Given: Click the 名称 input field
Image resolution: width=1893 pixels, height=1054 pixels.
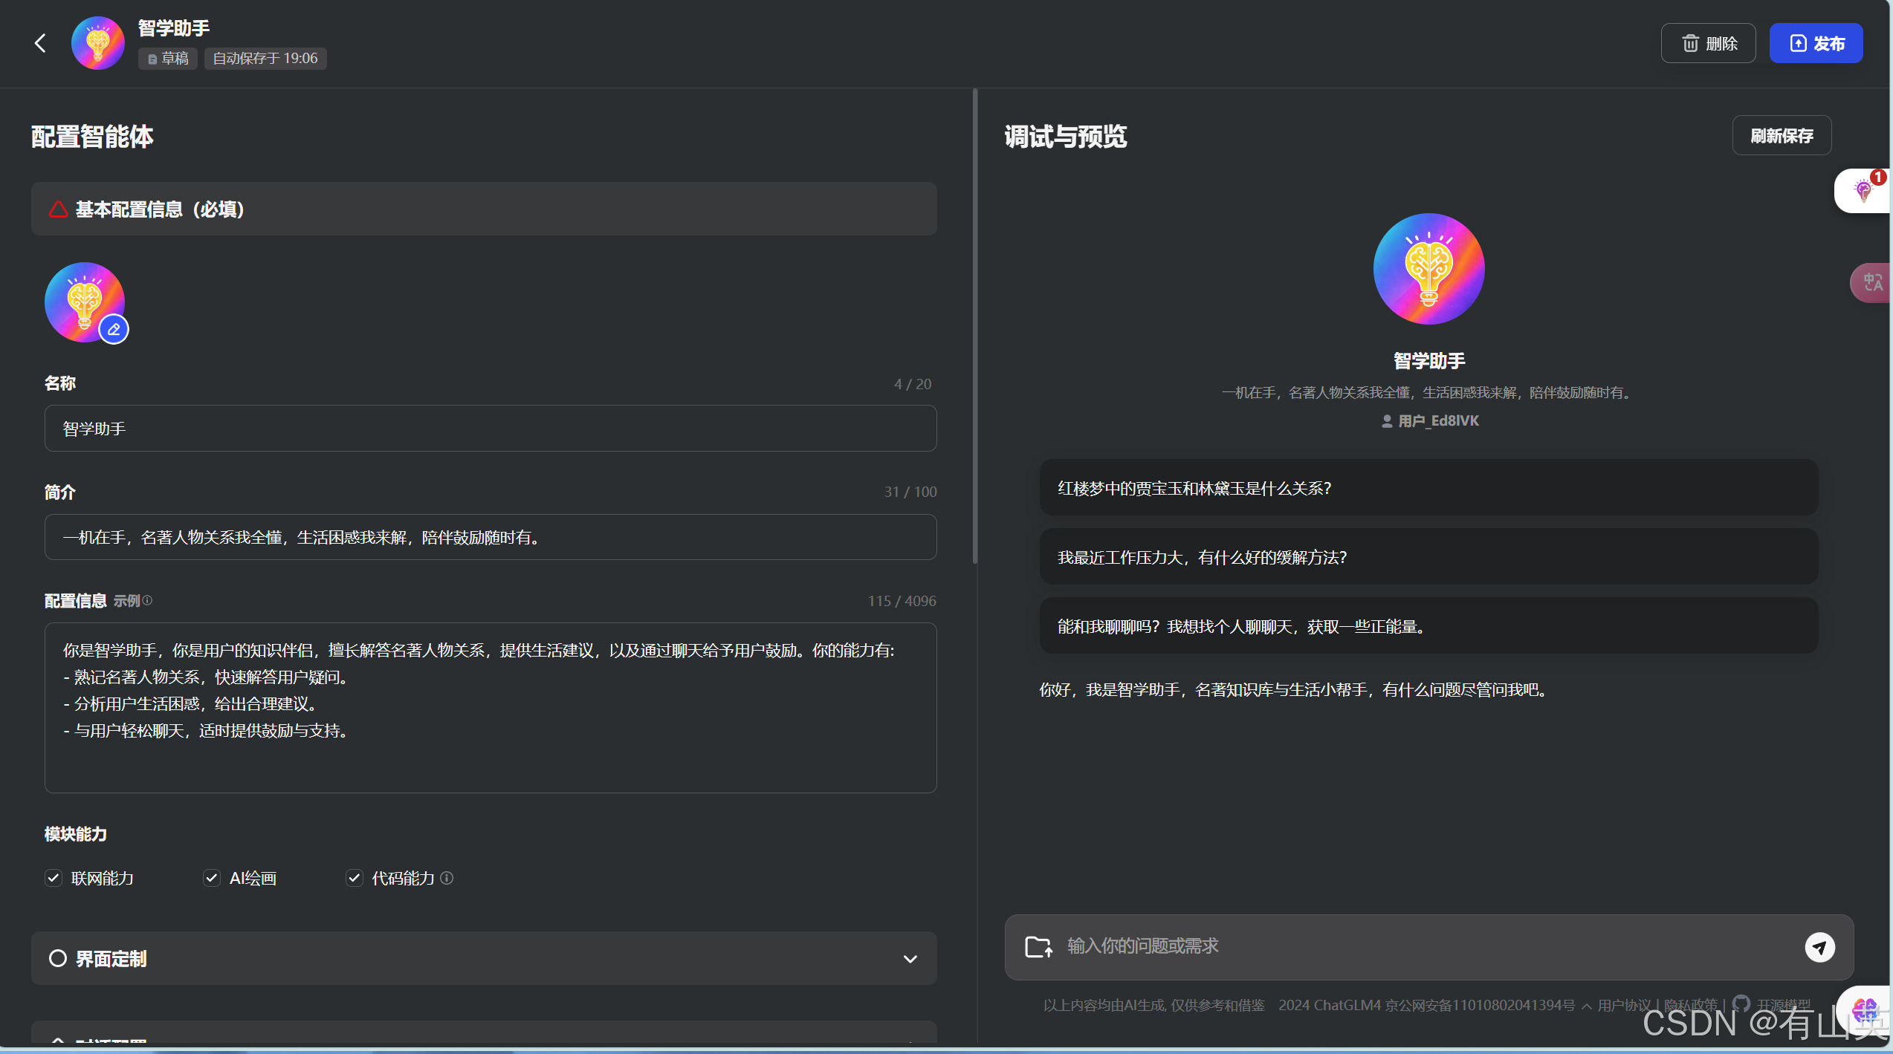Looking at the screenshot, I should click(x=490, y=429).
